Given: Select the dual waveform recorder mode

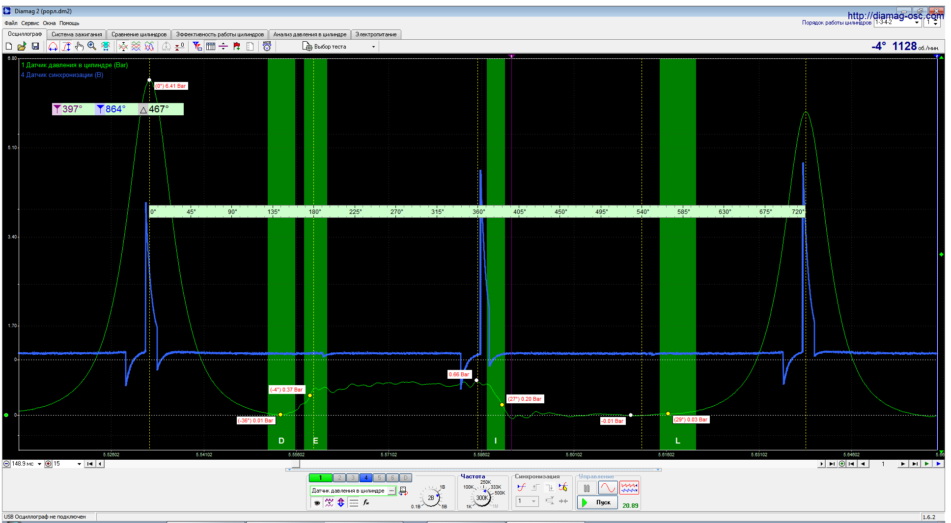Looking at the screenshot, I should [x=629, y=488].
